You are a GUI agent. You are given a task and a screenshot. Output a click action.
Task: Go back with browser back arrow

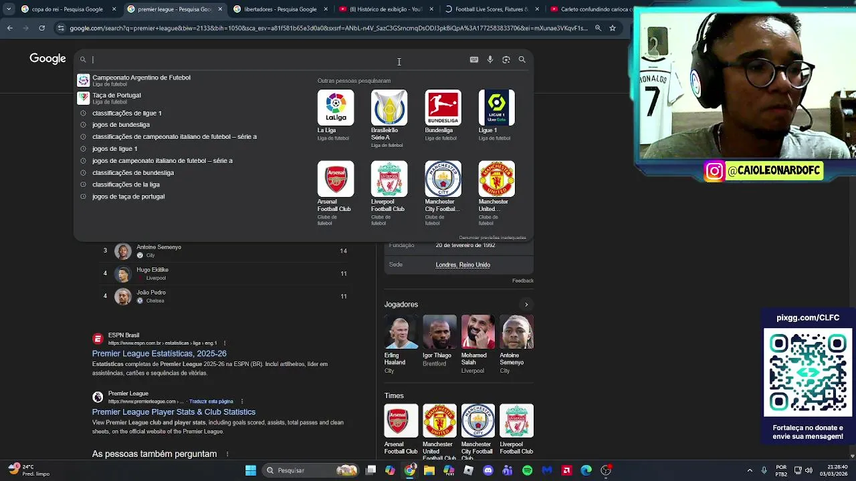click(10, 28)
